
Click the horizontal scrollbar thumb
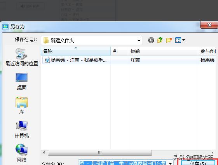tap(100, 153)
